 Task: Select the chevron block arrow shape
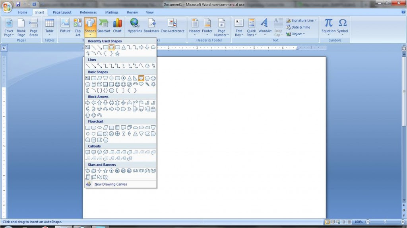point(129,109)
